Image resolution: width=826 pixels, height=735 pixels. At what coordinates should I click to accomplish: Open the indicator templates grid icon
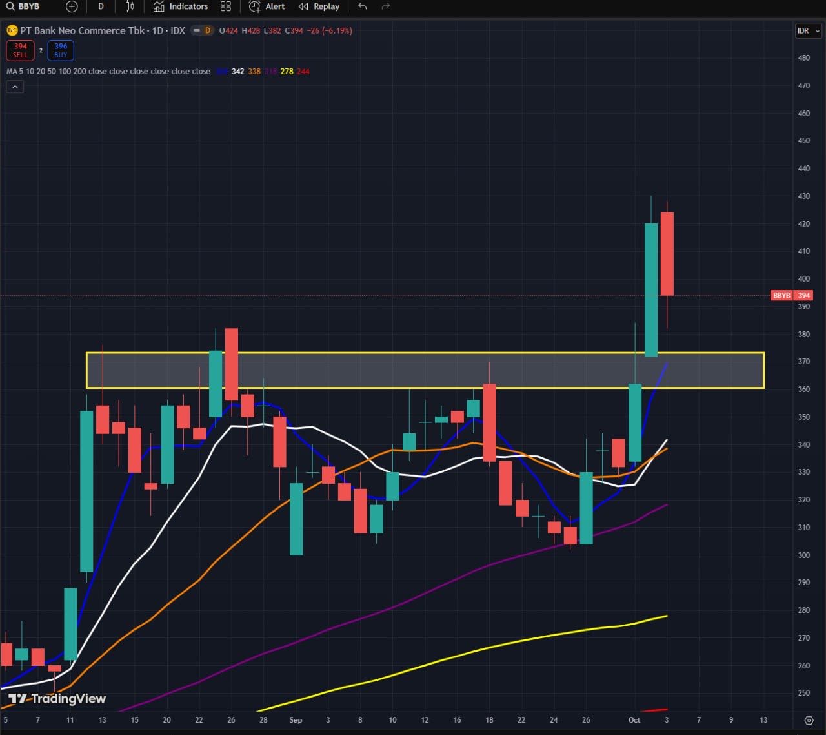point(225,6)
